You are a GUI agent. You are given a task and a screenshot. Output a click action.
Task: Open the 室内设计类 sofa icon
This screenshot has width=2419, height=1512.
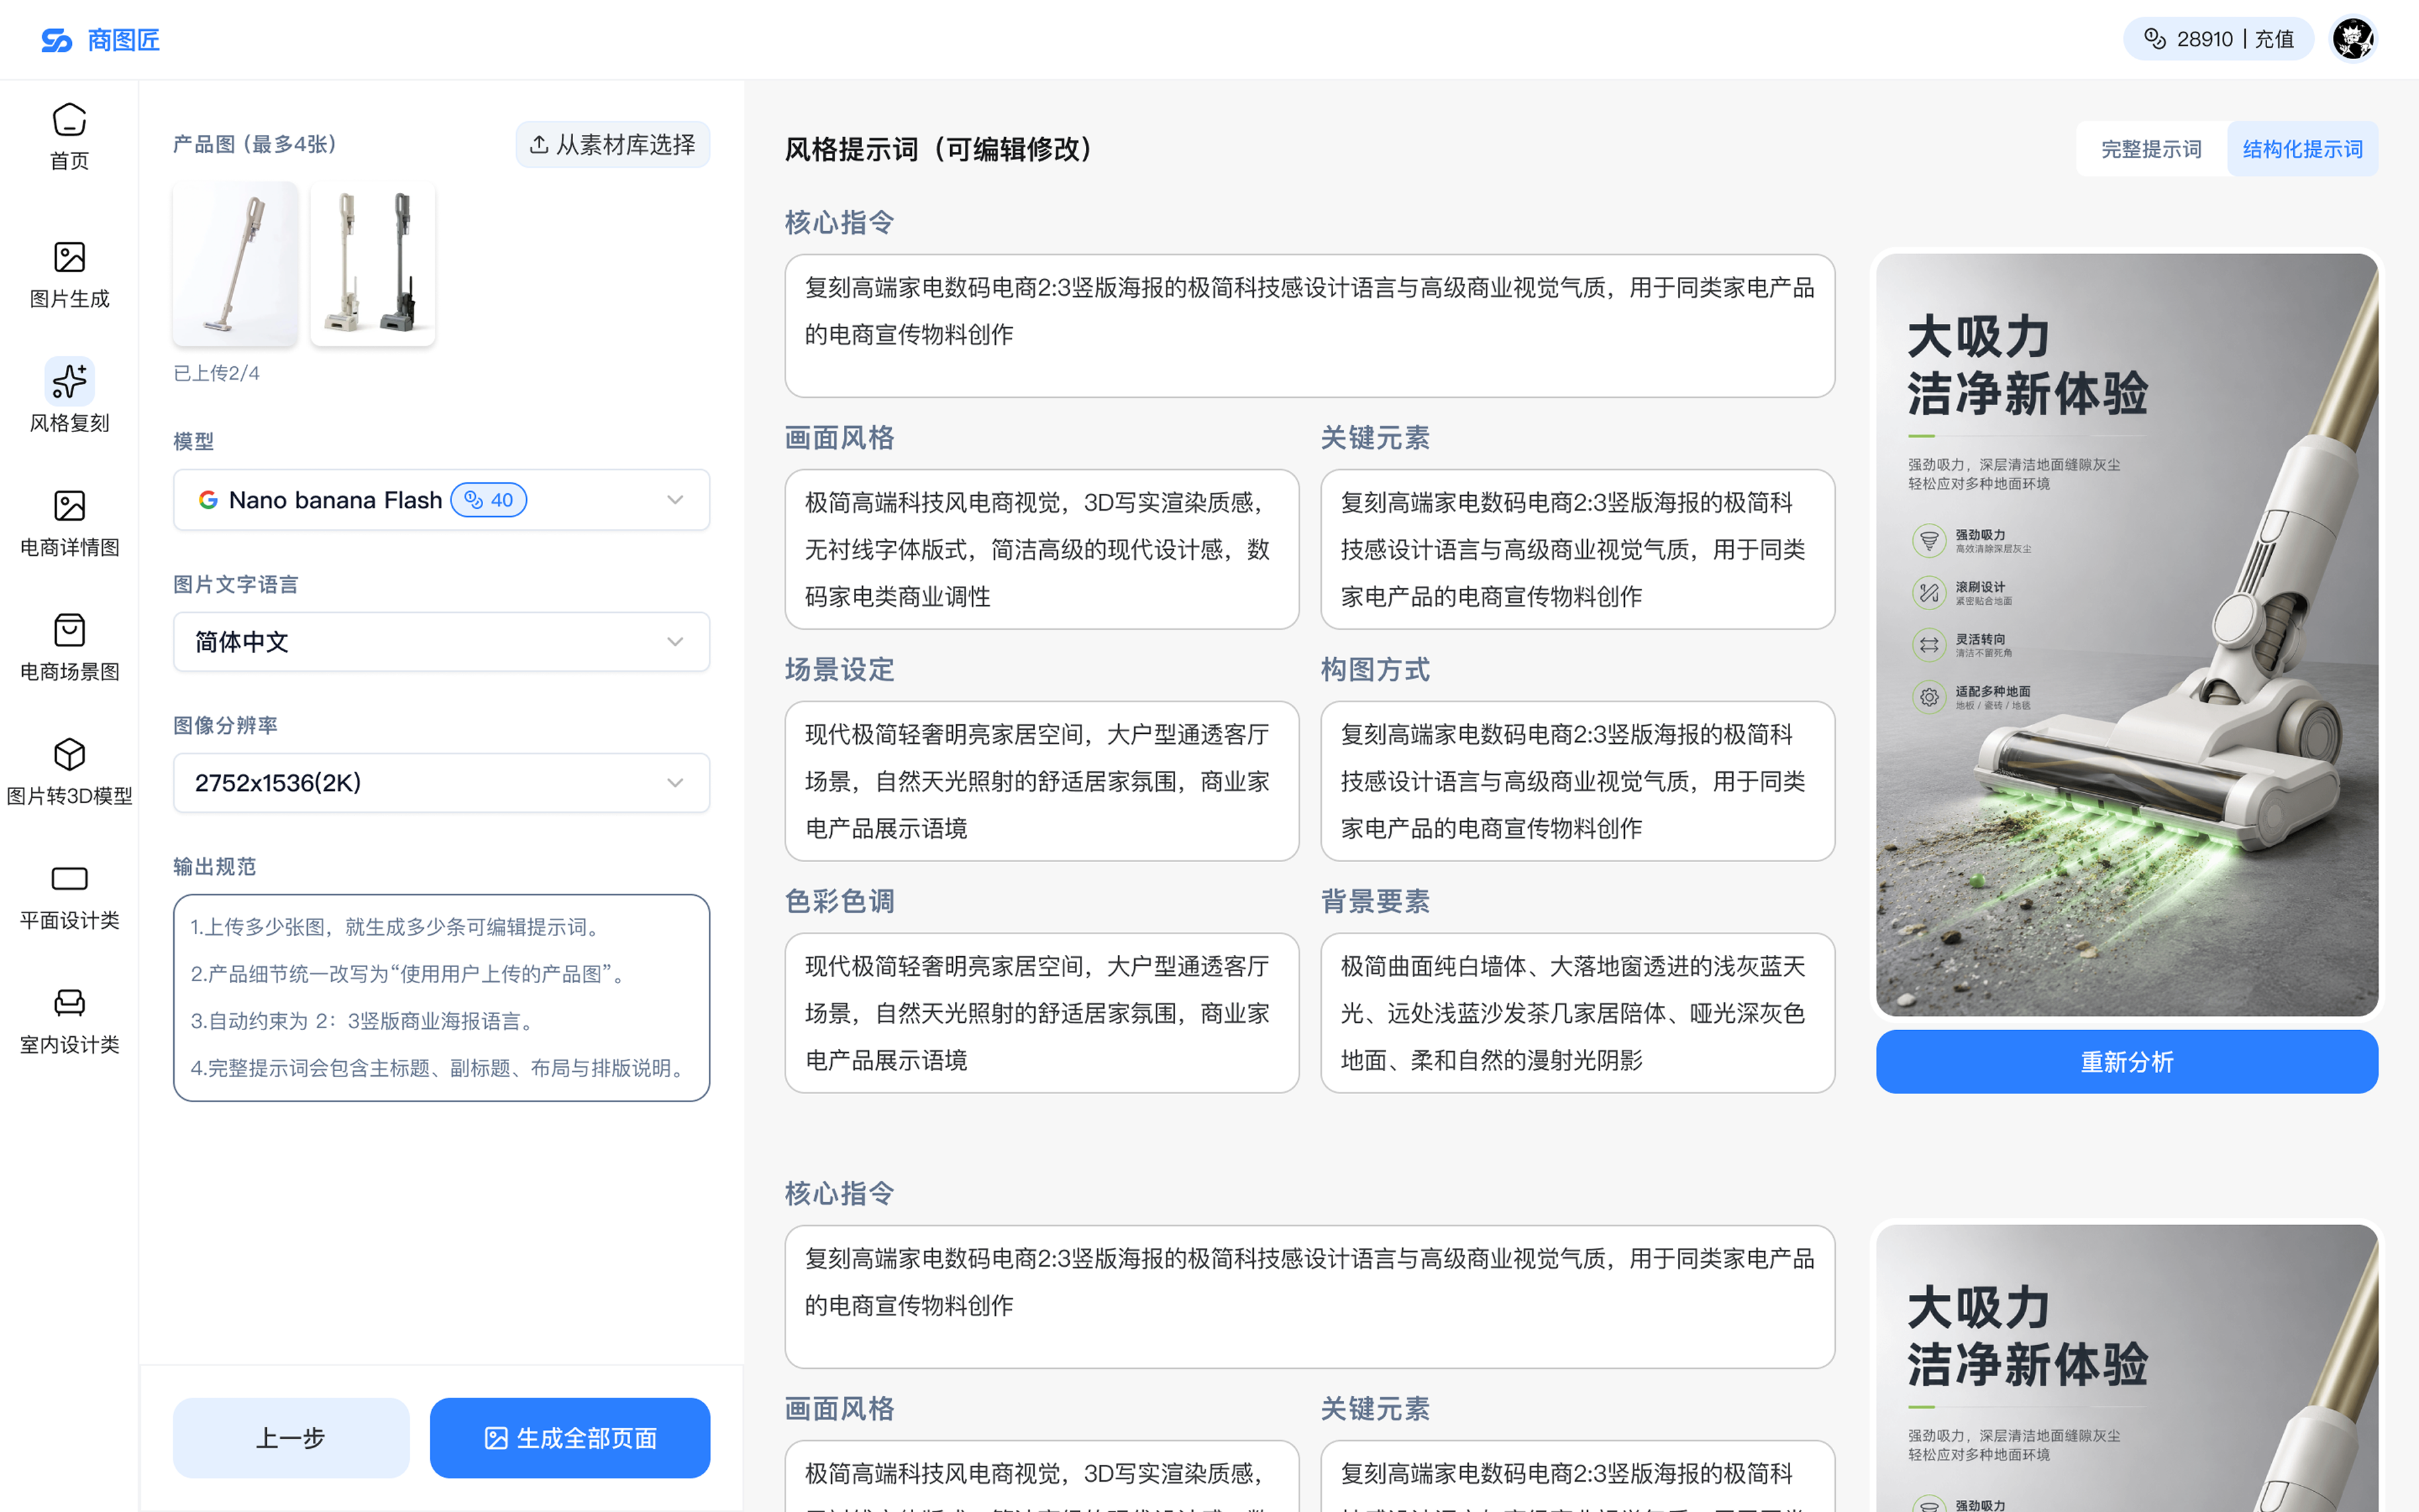69,1002
